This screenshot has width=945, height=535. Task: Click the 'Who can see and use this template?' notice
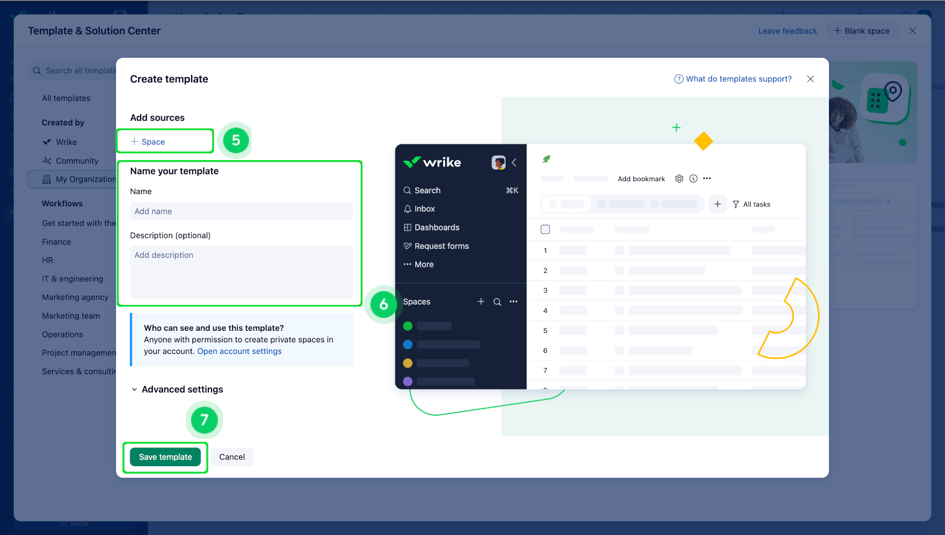tap(242, 340)
